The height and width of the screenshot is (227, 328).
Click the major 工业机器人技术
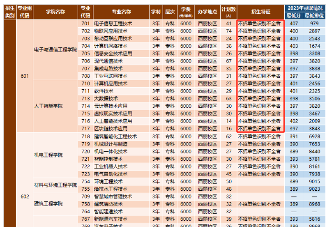coord(121,167)
